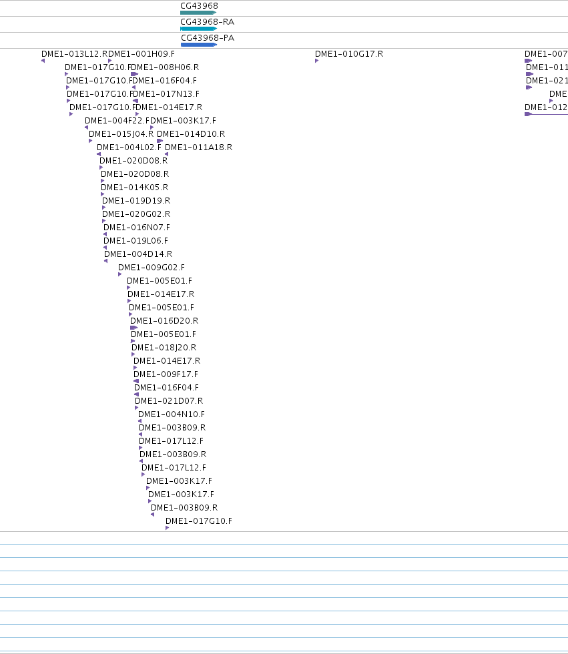Viewport: 568px width, 654px height.
Task: Click the DME1-004F22.F feature label
Action: click(117, 121)
